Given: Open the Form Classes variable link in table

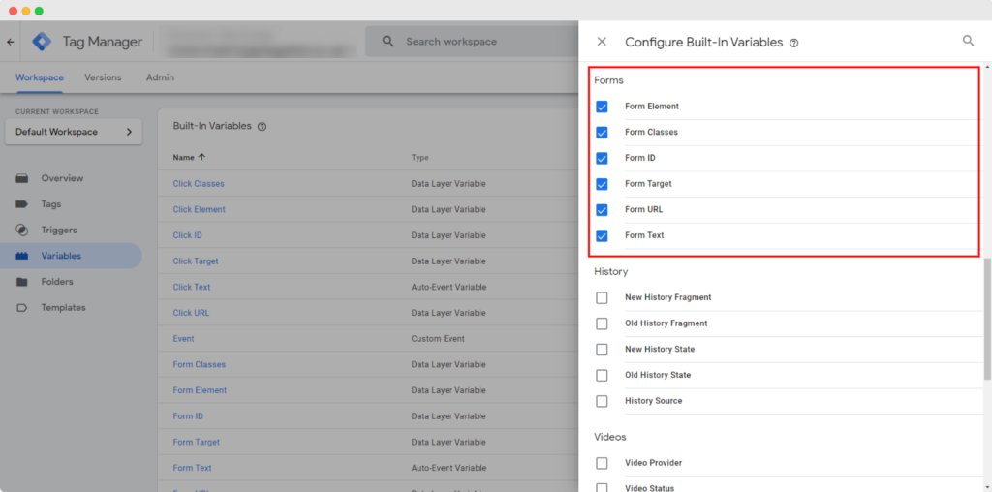Looking at the screenshot, I should [200, 365].
